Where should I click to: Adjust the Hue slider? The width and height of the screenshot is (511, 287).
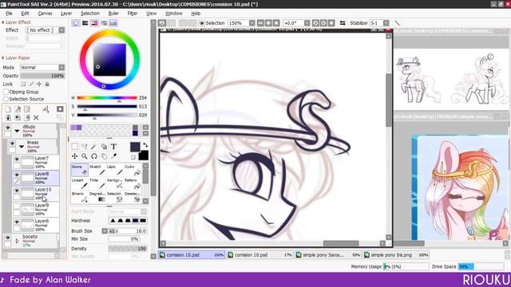pyautogui.click(x=107, y=97)
